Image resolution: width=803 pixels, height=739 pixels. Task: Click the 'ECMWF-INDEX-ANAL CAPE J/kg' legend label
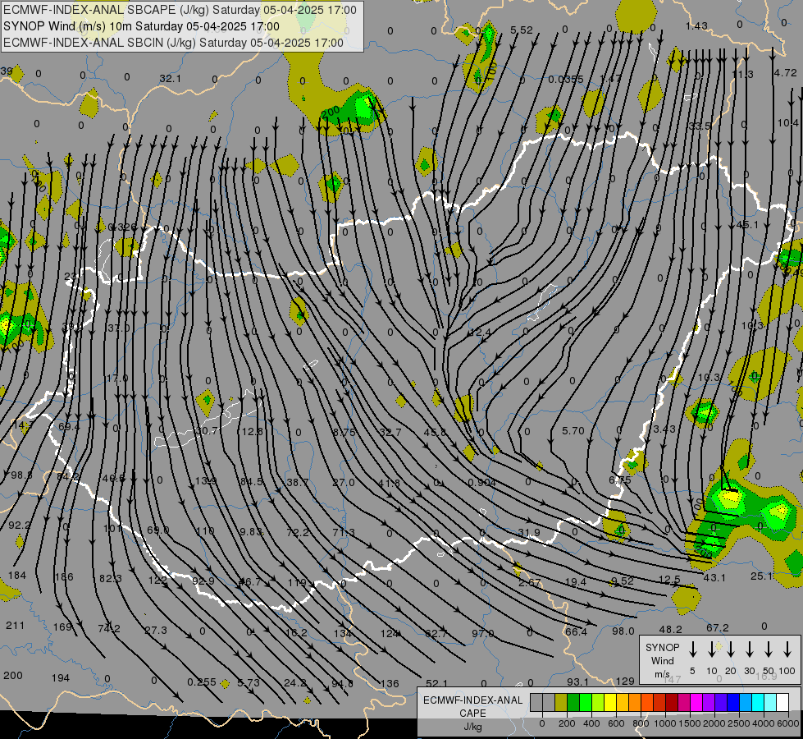pyautogui.click(x=472, y=713)
